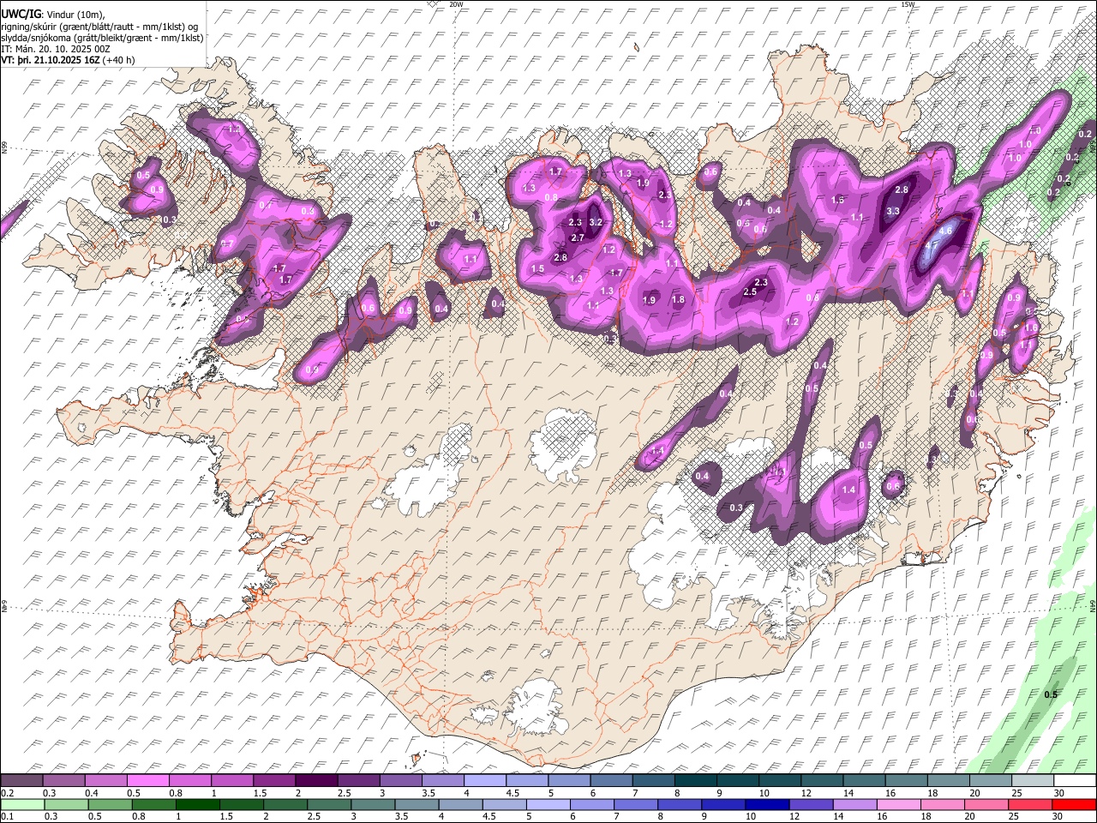1097x823 pixels.
Task: Click the 15W longitude label
Action: tap(908, 4)
